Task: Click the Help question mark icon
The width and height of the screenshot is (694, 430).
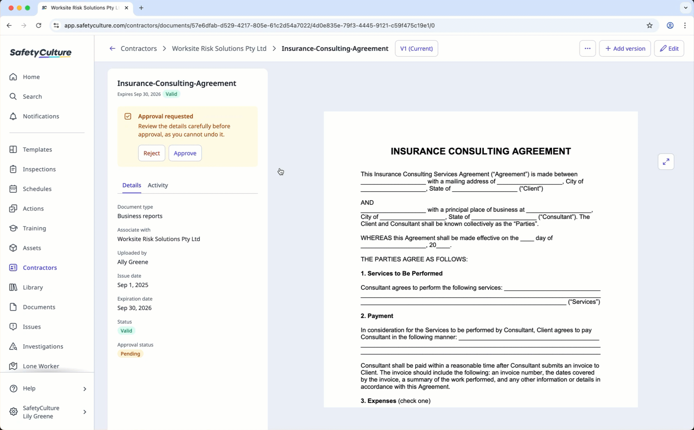Action: click(x=14, y=388)
